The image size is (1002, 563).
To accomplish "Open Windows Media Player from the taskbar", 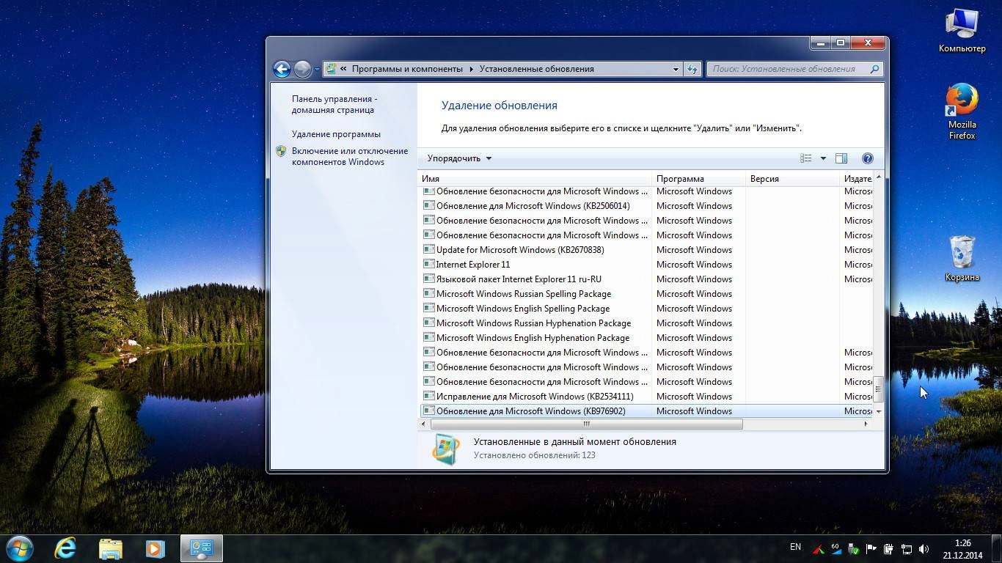I will [x=156, y=548].
